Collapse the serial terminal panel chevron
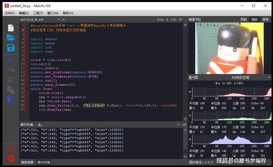The width and height of the screenshot is (273, 167). coord(178,125)
